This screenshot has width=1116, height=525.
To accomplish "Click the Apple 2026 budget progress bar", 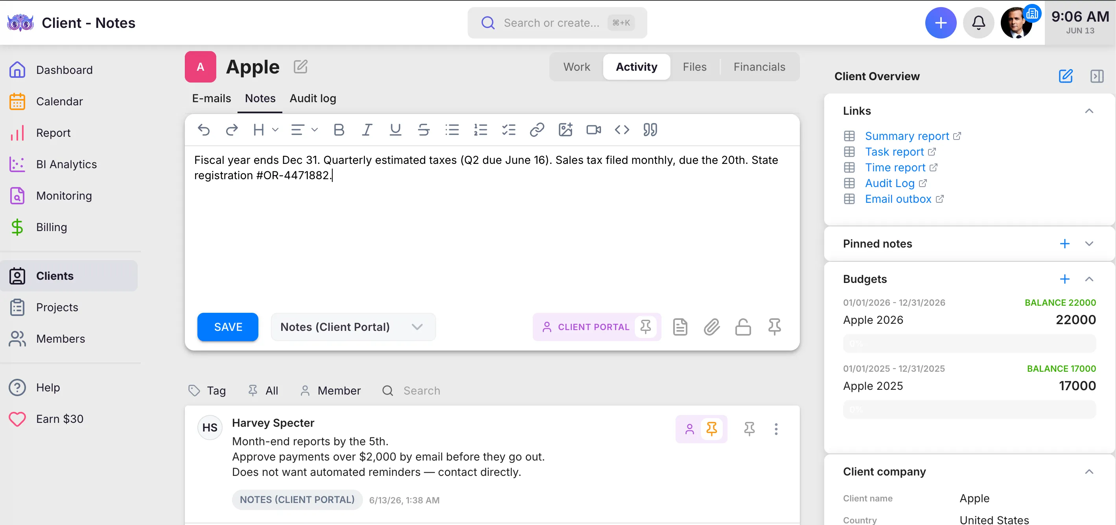I will (x=969, y=344).
